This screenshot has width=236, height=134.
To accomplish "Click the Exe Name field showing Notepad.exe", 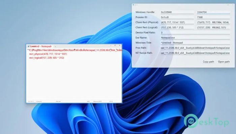I will [x=195, y=38].
